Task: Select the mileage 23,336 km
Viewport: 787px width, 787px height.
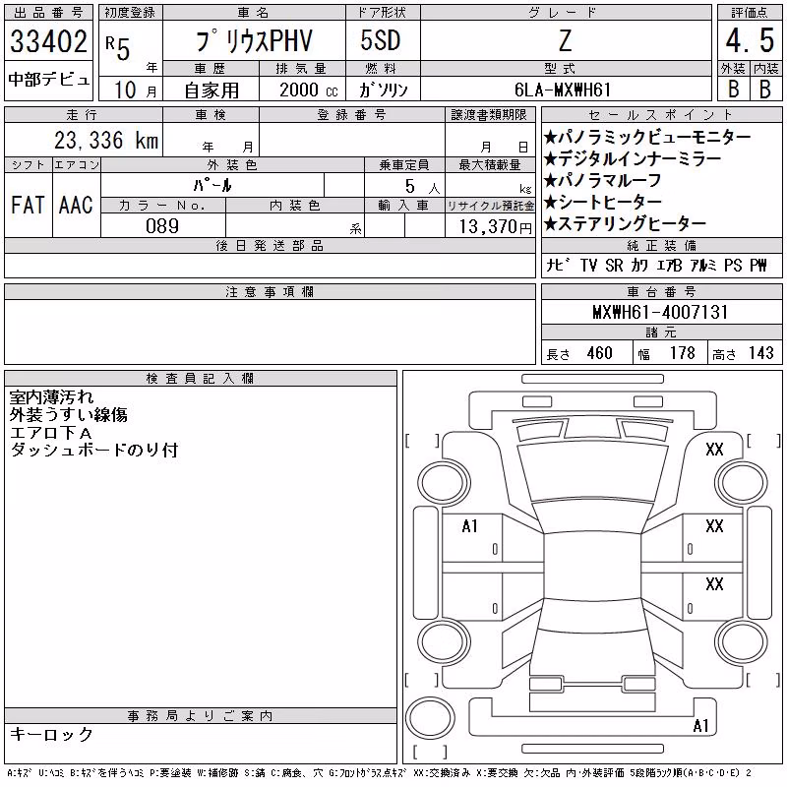Action: click(106, 140)
